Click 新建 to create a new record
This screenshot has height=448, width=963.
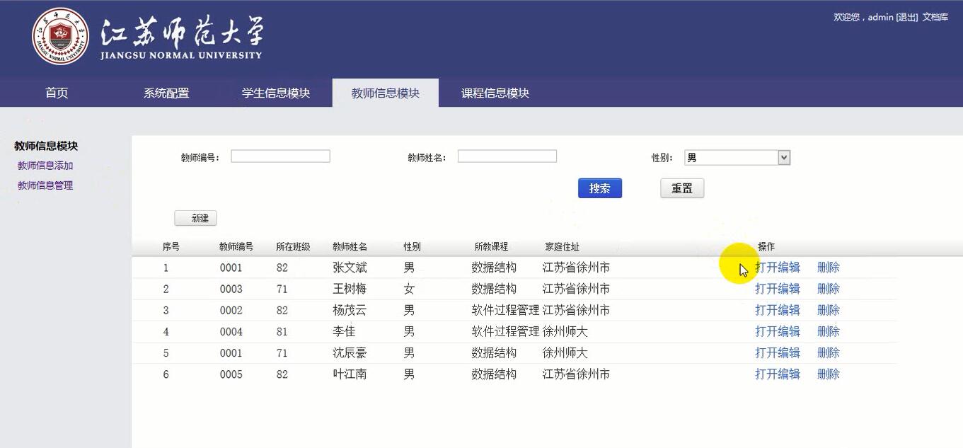point(195,218)
